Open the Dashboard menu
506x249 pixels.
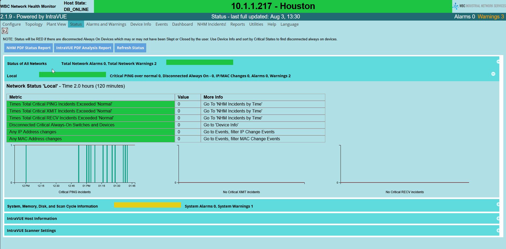point(182,24)
